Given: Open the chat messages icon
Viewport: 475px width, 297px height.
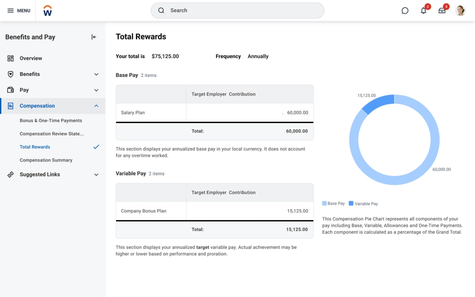Looking at the screenshot, I should click(405, 10).
